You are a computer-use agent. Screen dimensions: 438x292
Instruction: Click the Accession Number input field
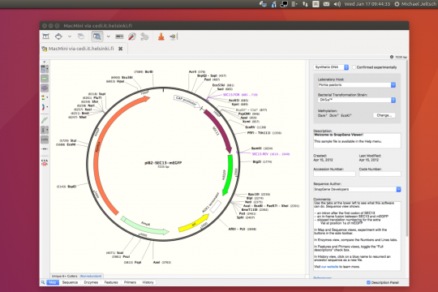tap(334, 174)
